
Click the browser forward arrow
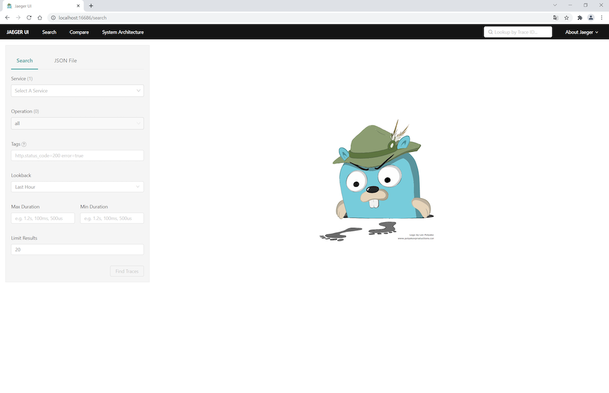18,18
